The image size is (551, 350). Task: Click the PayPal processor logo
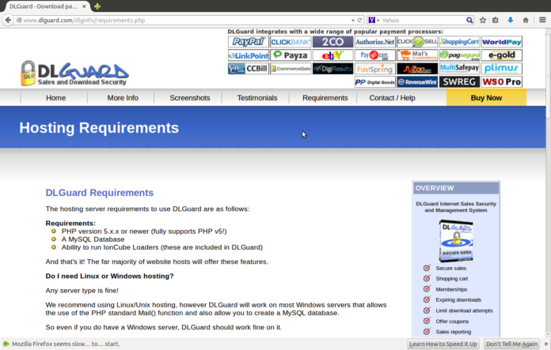click(248, 42)
